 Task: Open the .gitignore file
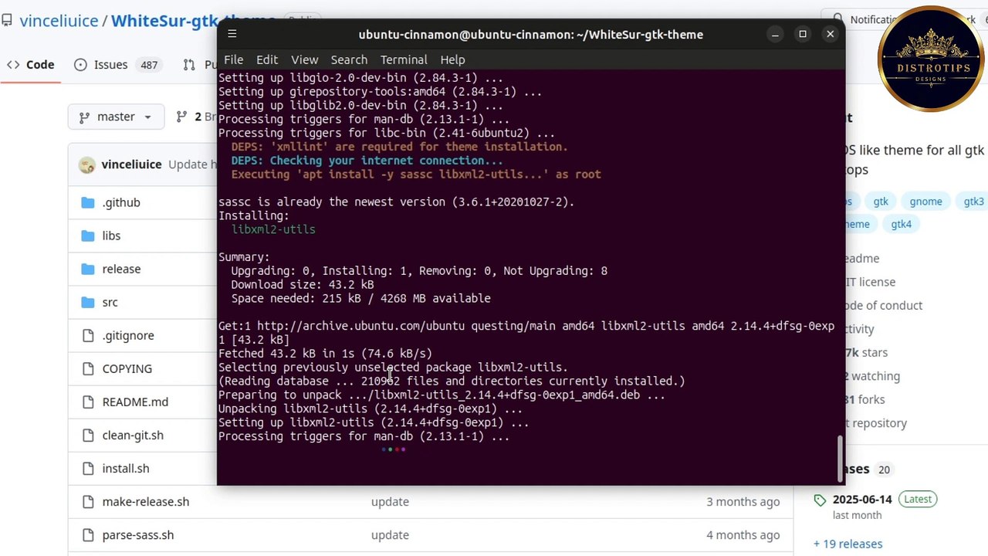coord(128,335)
